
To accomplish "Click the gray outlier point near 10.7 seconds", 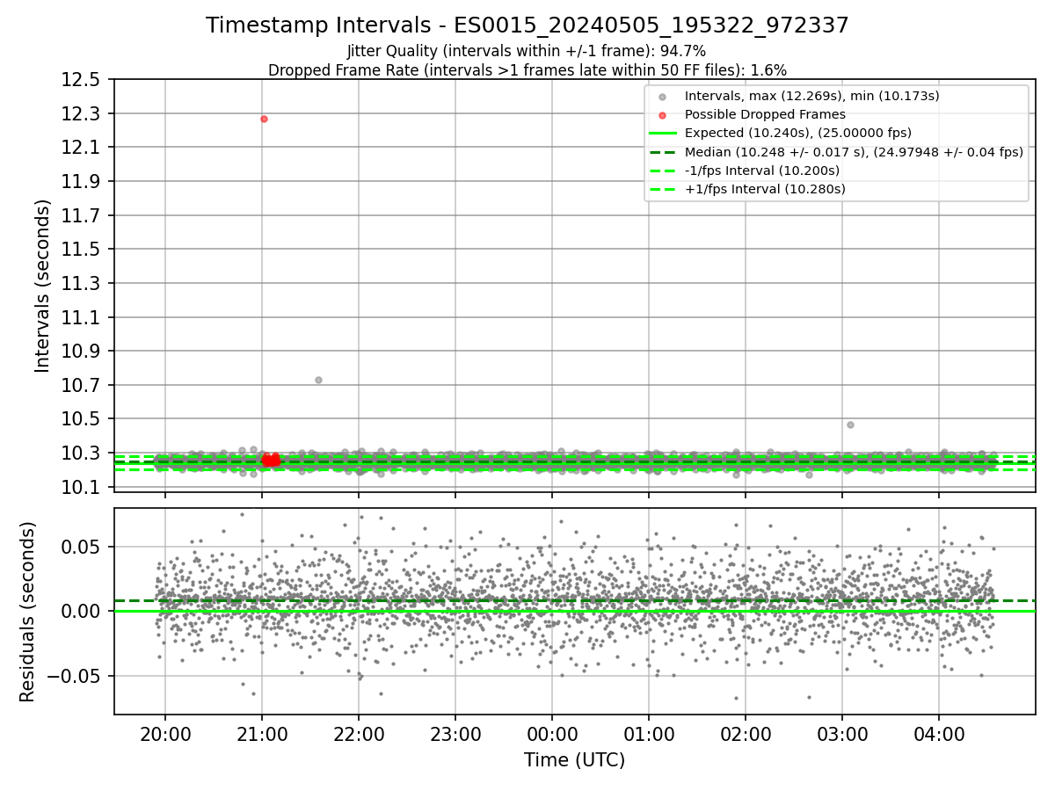I will 318,380.
